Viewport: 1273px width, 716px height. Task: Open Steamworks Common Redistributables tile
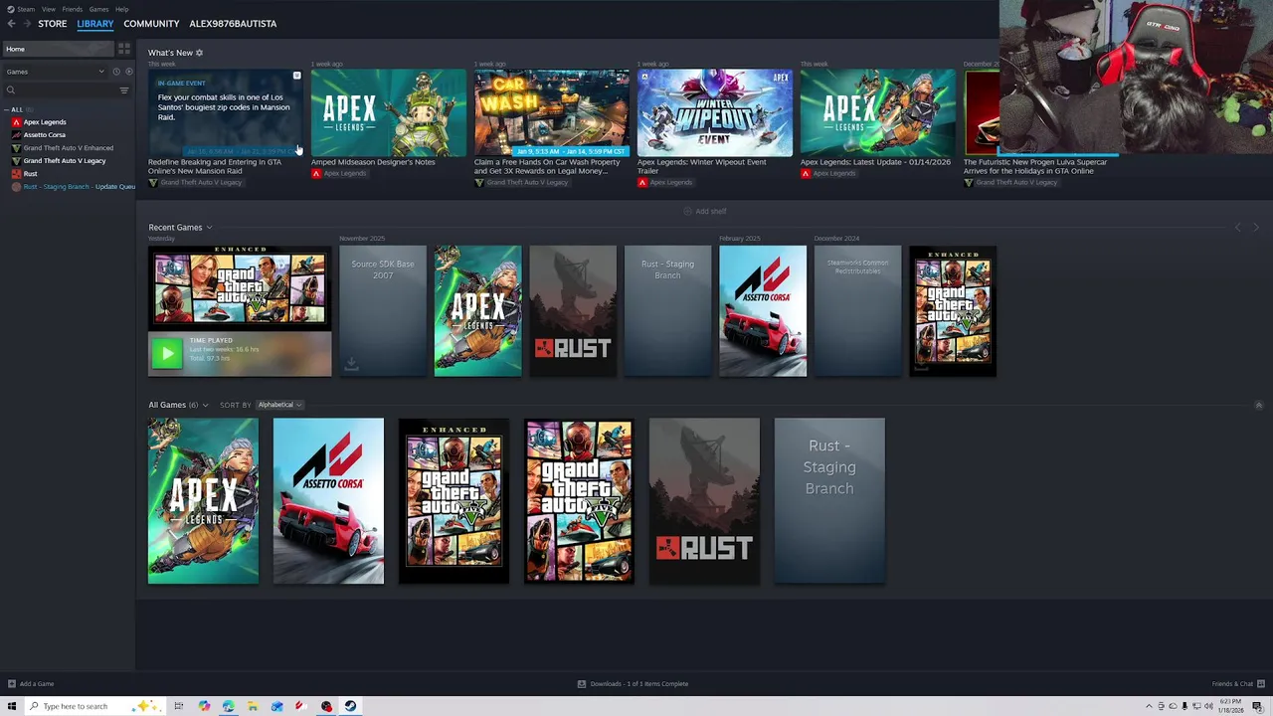click(x=857, y=311)
